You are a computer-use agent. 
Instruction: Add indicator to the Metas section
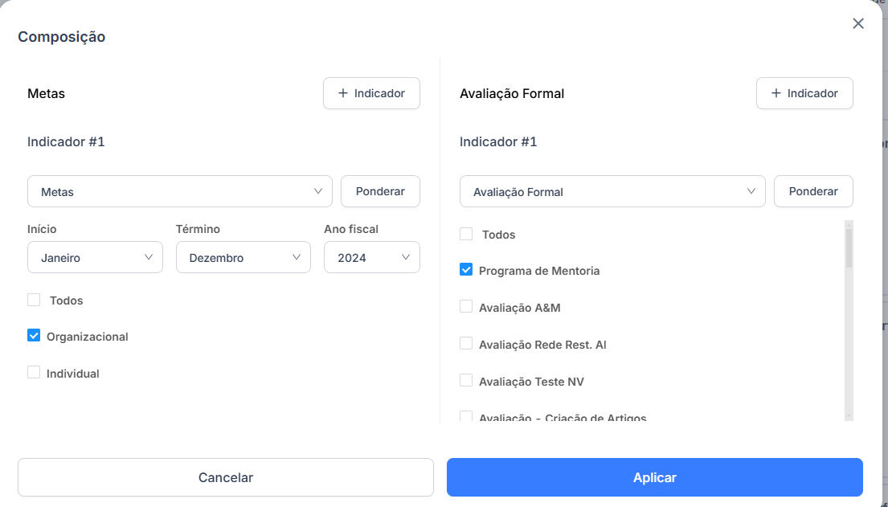(371, 93)
